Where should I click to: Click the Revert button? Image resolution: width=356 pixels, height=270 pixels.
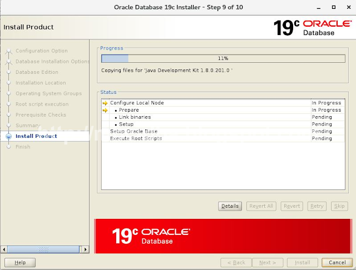291,206
